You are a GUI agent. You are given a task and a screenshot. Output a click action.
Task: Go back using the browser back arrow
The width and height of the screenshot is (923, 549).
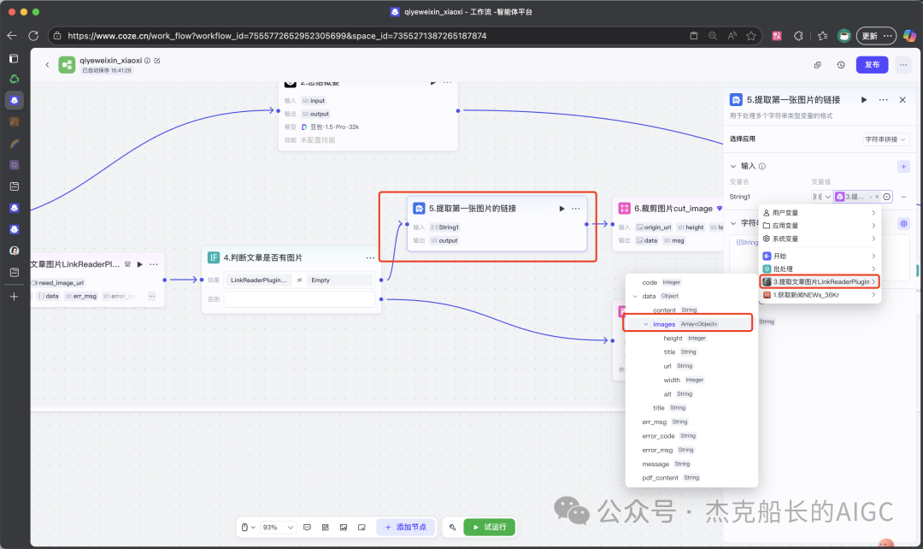[12, 36]
